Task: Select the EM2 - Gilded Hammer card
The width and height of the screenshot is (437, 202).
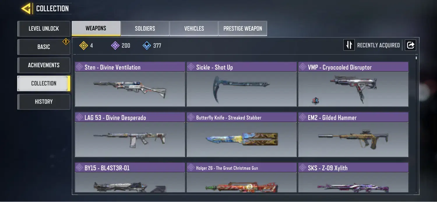Action: point(353,134)
